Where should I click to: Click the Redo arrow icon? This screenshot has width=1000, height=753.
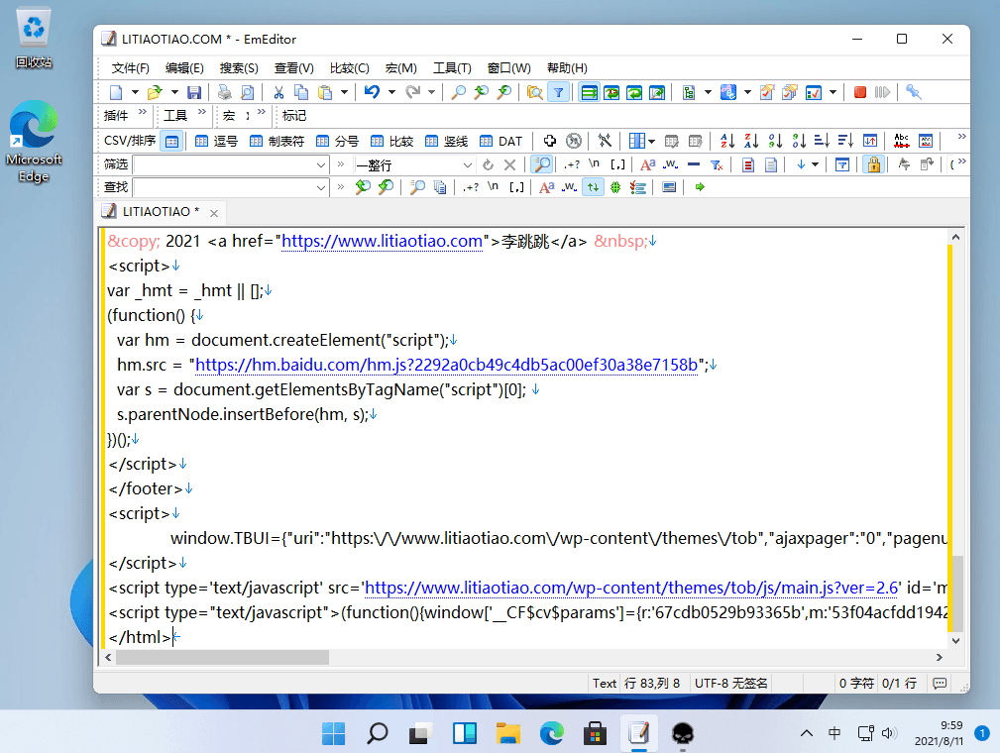coord(412,92)
